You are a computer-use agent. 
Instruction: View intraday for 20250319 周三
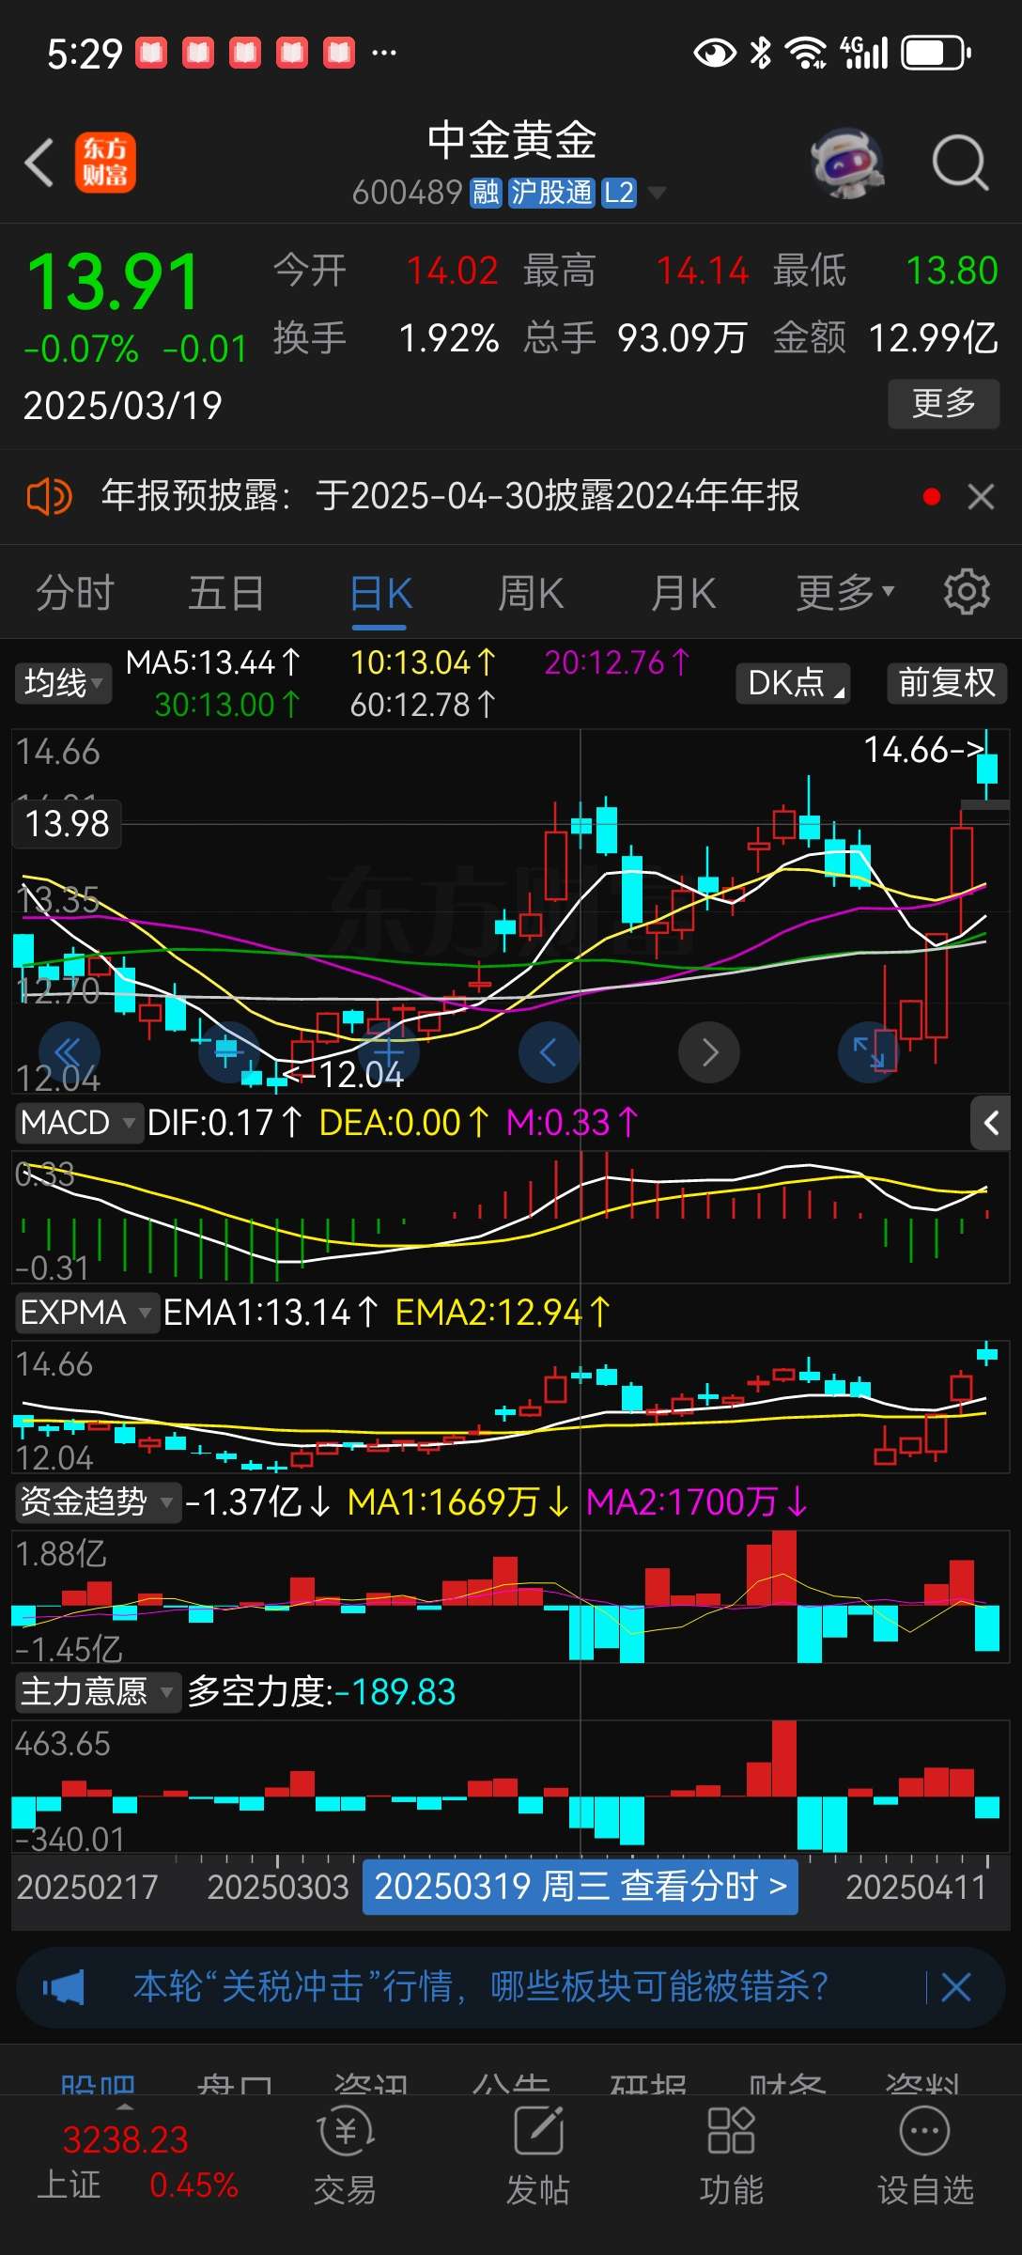(581, 1886)
